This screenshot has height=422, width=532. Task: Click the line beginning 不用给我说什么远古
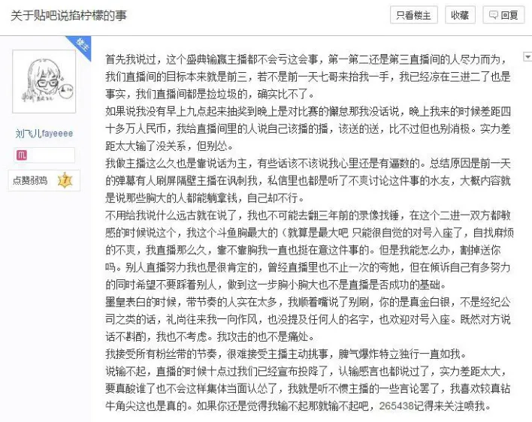pyautogui.click(x=308, y=216)
